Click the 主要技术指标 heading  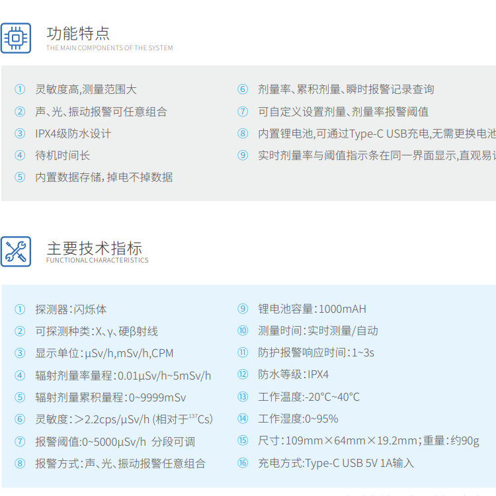(x=94, y=248)
